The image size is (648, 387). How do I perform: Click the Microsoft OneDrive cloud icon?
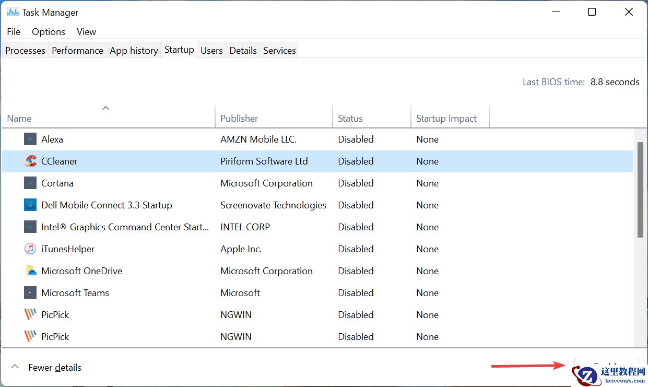pyautogui.click(x=30, y=271)
